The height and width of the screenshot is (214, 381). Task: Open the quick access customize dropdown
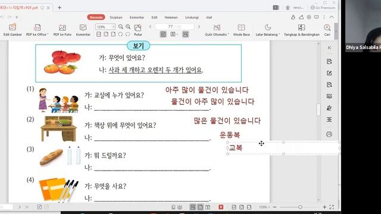(x=17, y=17)
